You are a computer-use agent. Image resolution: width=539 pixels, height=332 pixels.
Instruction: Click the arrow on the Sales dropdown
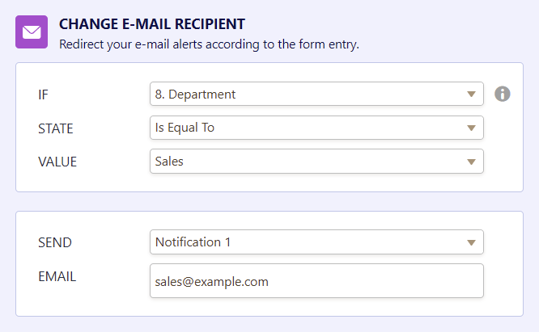[x=472, y=161]
